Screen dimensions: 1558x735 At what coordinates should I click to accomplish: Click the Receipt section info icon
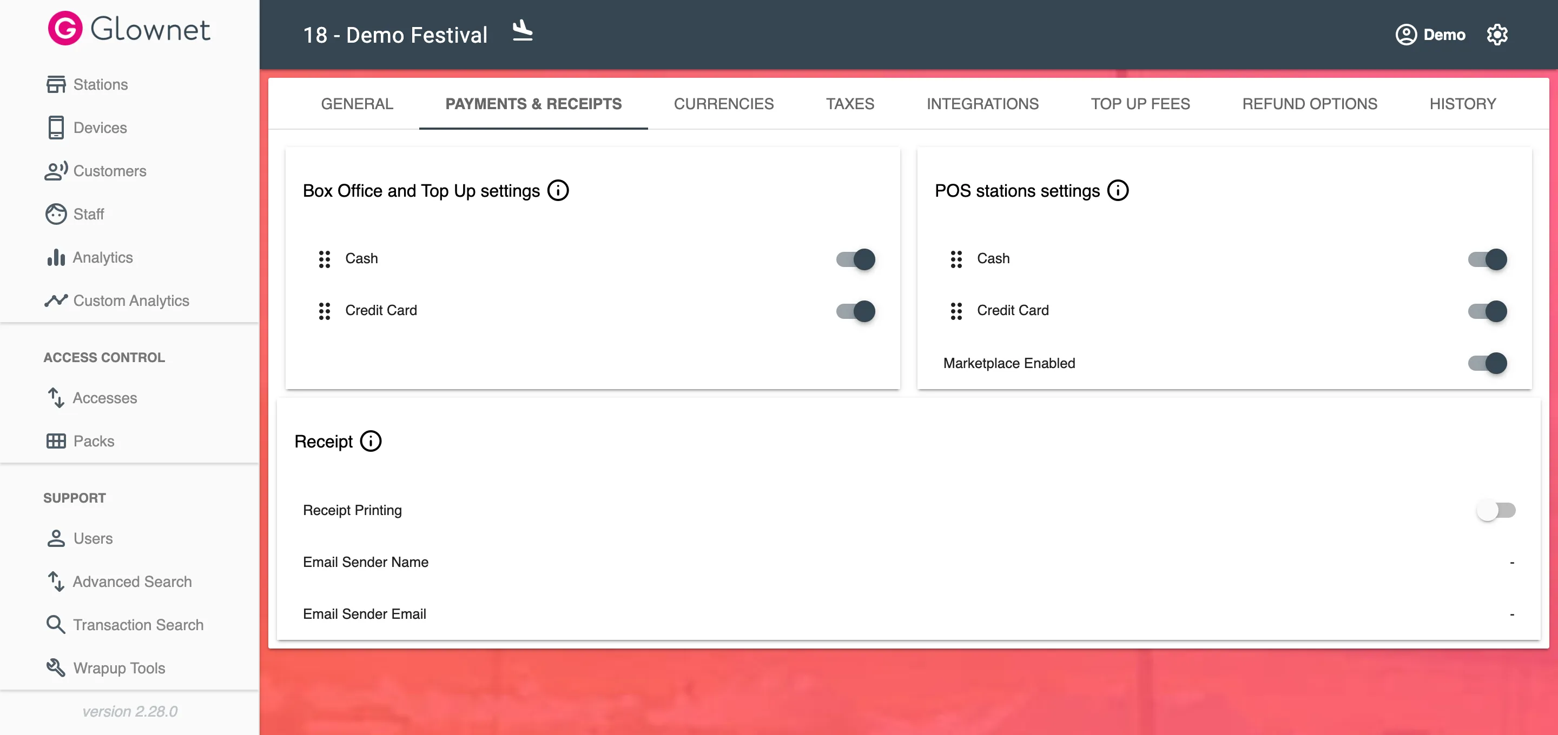click(x=371, y=441)
